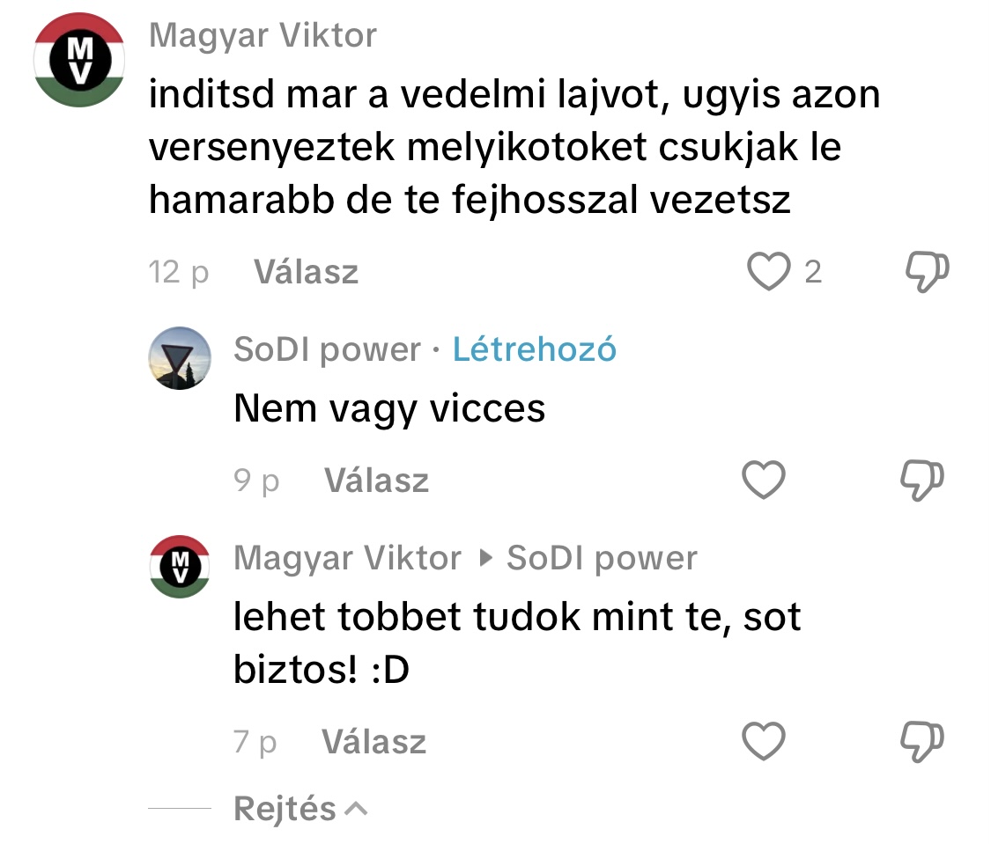Reply to the 9 p comment via Válasz

point(377,481)
